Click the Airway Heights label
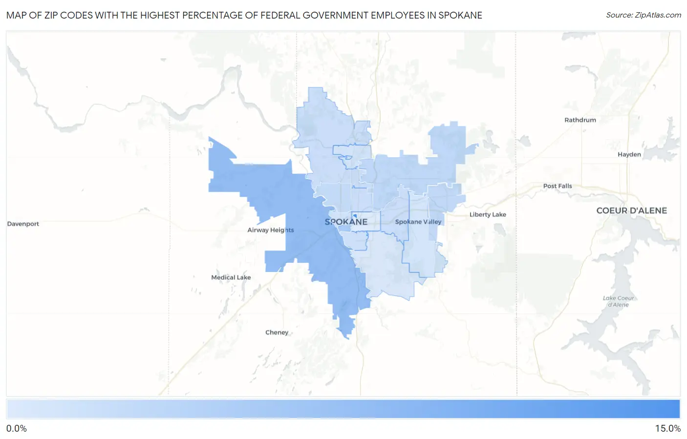687x439 pixels. pos(271,230)
